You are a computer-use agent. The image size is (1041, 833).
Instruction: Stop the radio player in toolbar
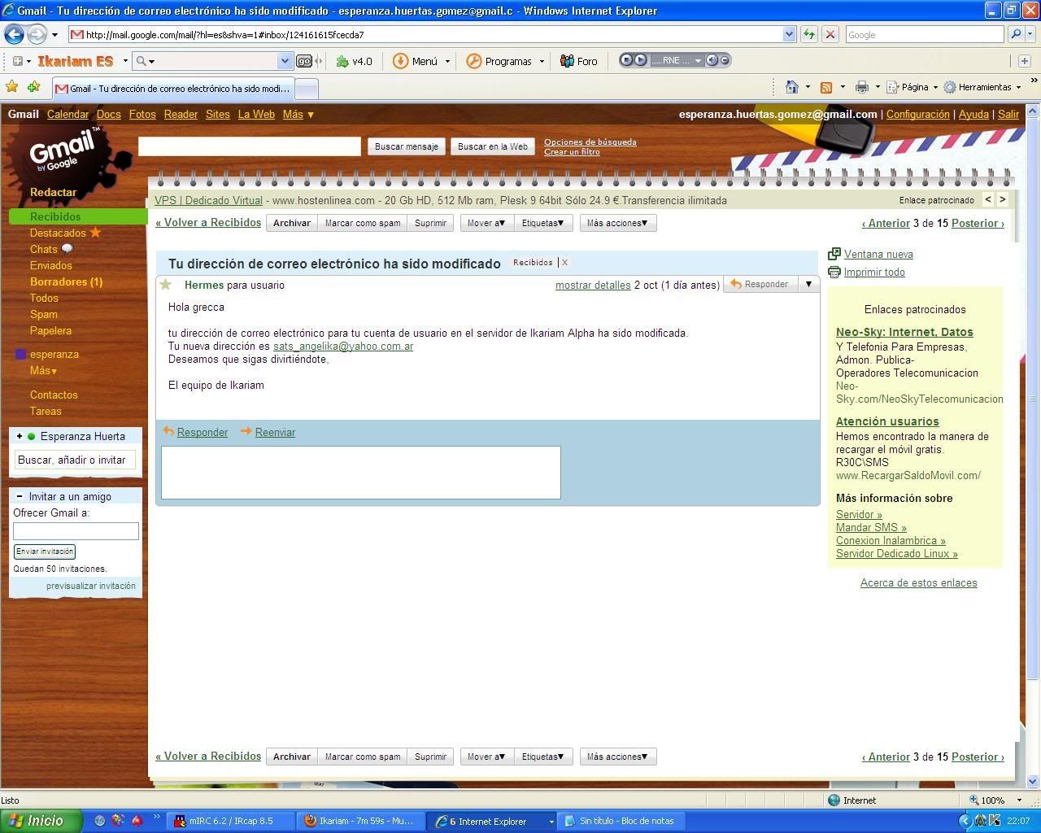click(627, 60)
